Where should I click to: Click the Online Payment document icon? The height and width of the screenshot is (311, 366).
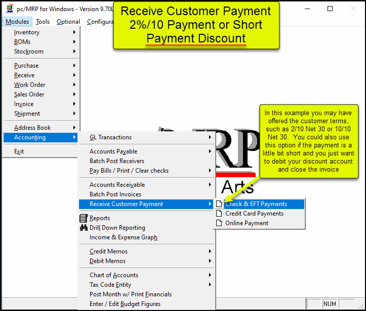pyautogui.click(x=219, y=223)
